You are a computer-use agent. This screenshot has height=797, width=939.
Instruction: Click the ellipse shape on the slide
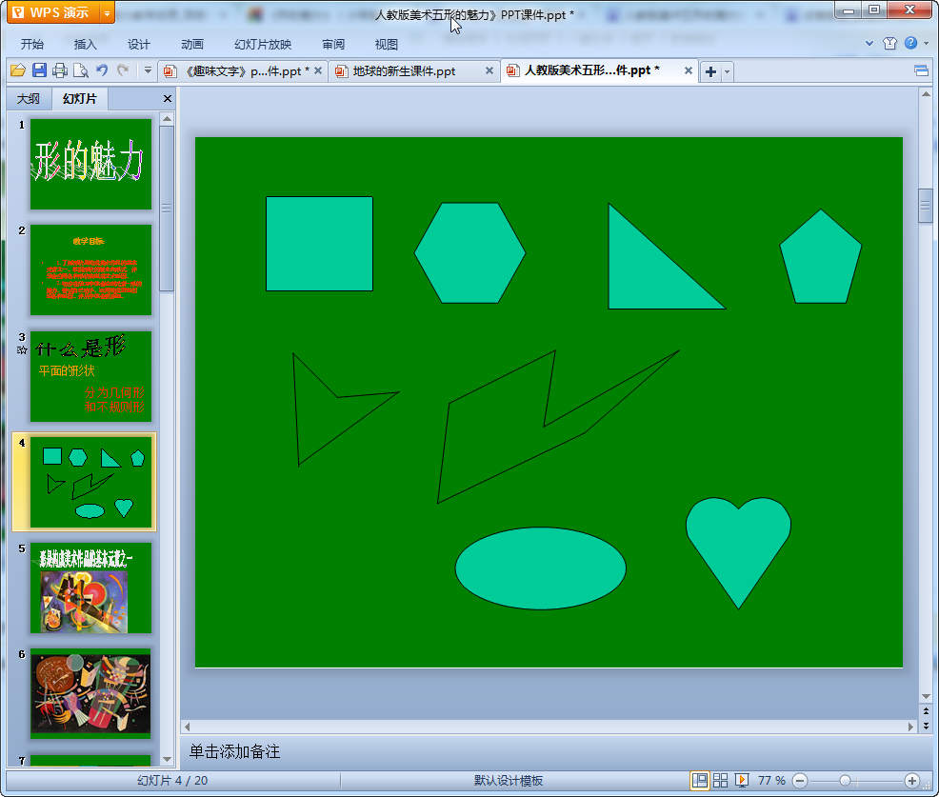pyautogui.click(x=541, y=568)
